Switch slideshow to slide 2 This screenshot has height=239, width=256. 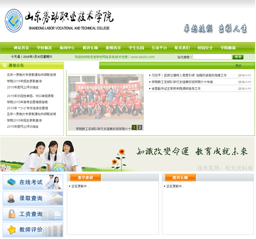pos(140,127)
